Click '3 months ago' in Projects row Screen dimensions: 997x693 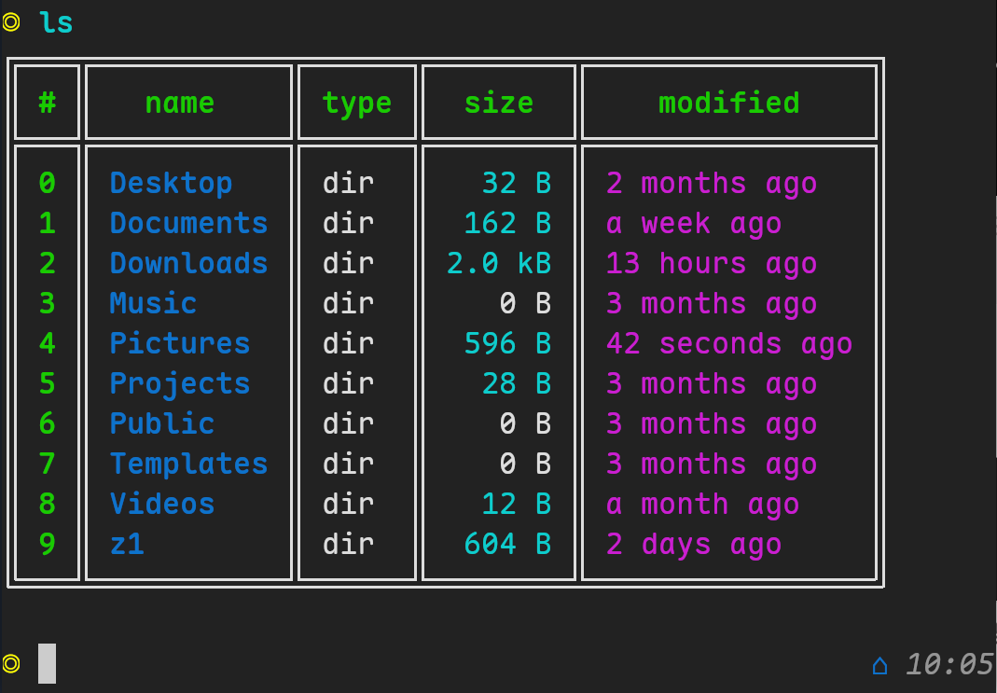pyautogui.click(x=712, y=384)
